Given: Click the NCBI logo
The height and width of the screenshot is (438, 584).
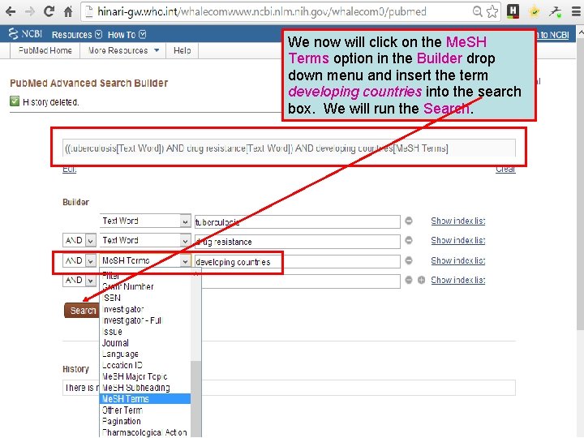Looking at the screenshot, I should 25,34.
